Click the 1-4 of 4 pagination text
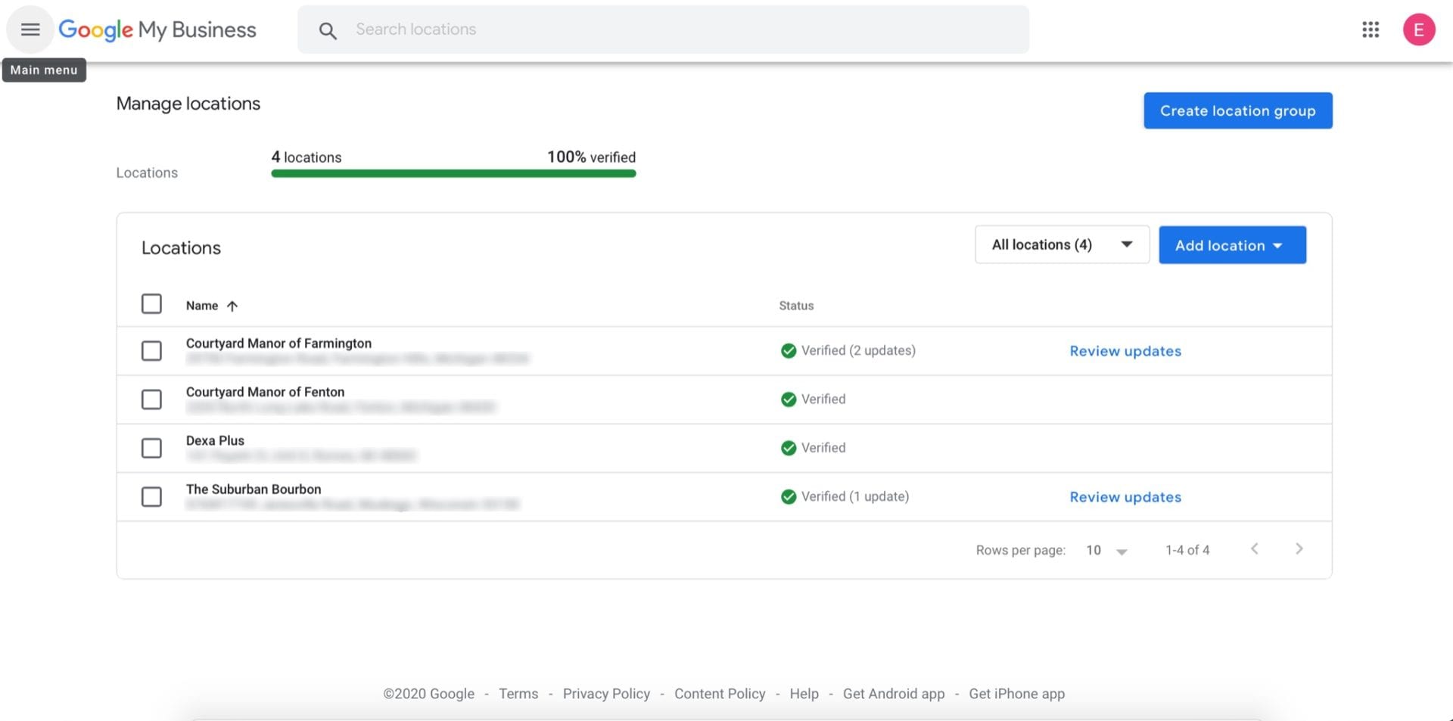 coord(1187,550)
